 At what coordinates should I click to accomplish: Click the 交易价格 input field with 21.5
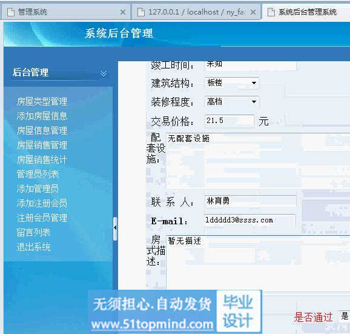click(229, 121)
